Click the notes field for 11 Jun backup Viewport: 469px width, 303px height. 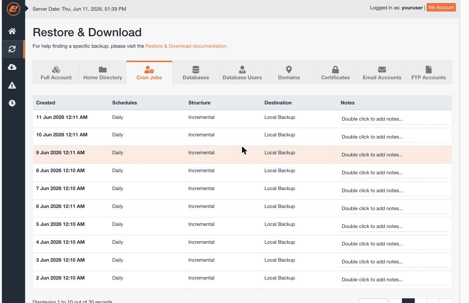394,119
